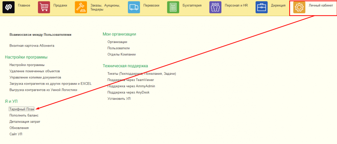Viewport: 337px width, 144px height.
Task: Click the green calculator Бухгалтерия icon
Action: click(x=173, y=7)
